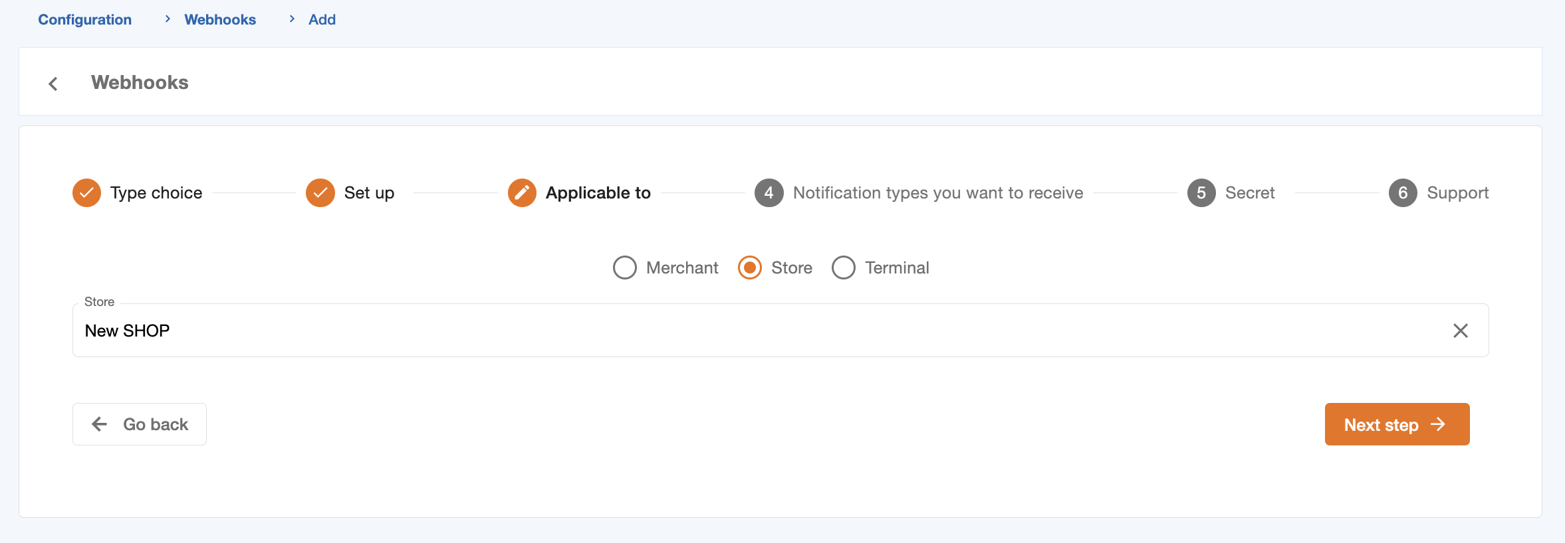Viewport: 1565px width, 543px height.
Task: Click the Set up step label
Action: pyautogui.click(x=369, y=193)
